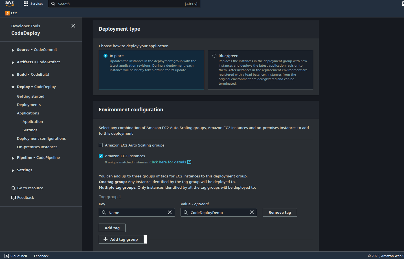Click the Add tag button

pos(112,228)
